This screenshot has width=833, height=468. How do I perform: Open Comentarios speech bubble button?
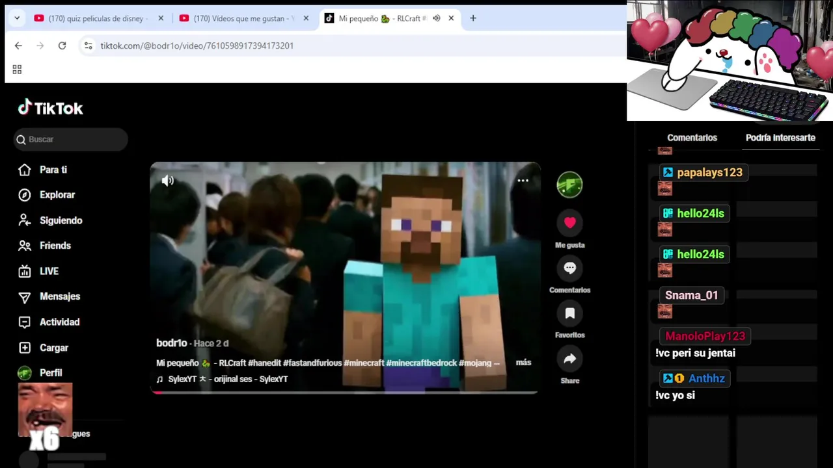point(569,268)
